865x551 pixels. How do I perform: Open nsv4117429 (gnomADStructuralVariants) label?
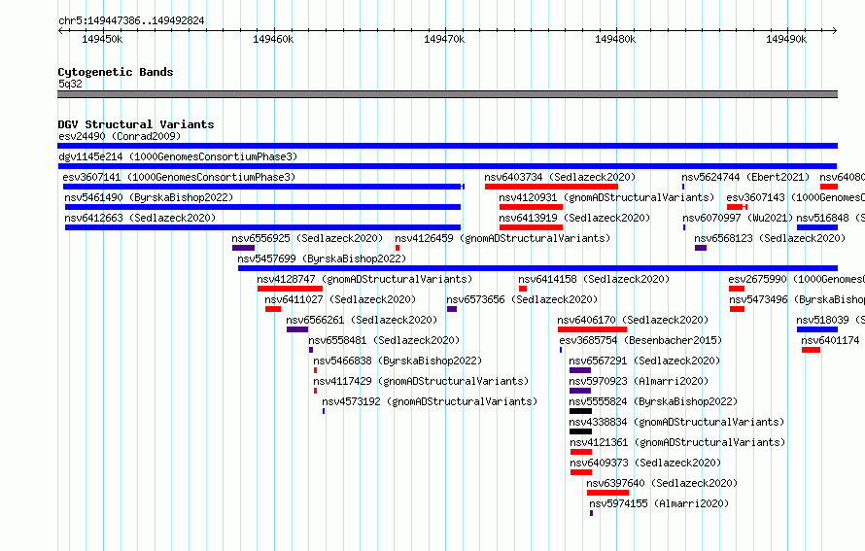pyautogui.click(x=421, y=381)
